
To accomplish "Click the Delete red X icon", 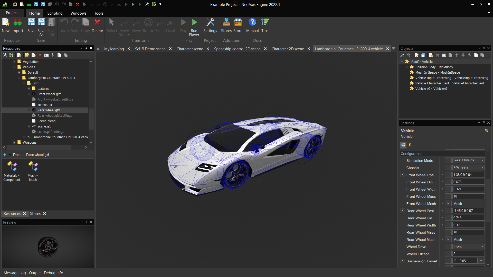I will (x=97, y=23).
